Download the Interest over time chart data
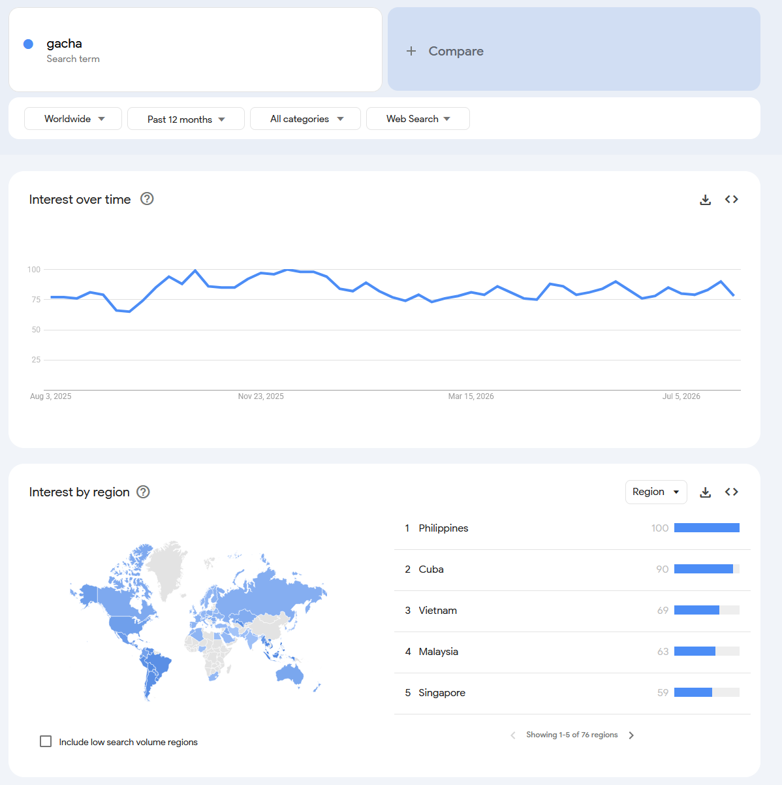This screenshot has width=782, height=785. click(705, 200)
